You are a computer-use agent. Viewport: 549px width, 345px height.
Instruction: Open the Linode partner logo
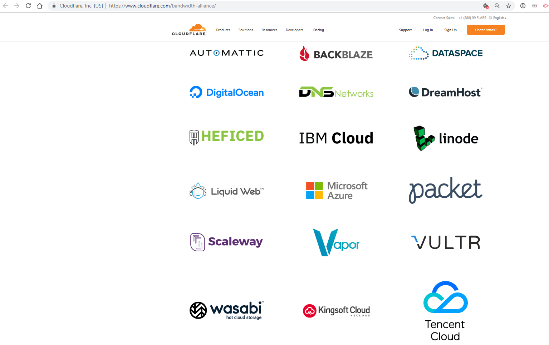(x=445, y=138)
